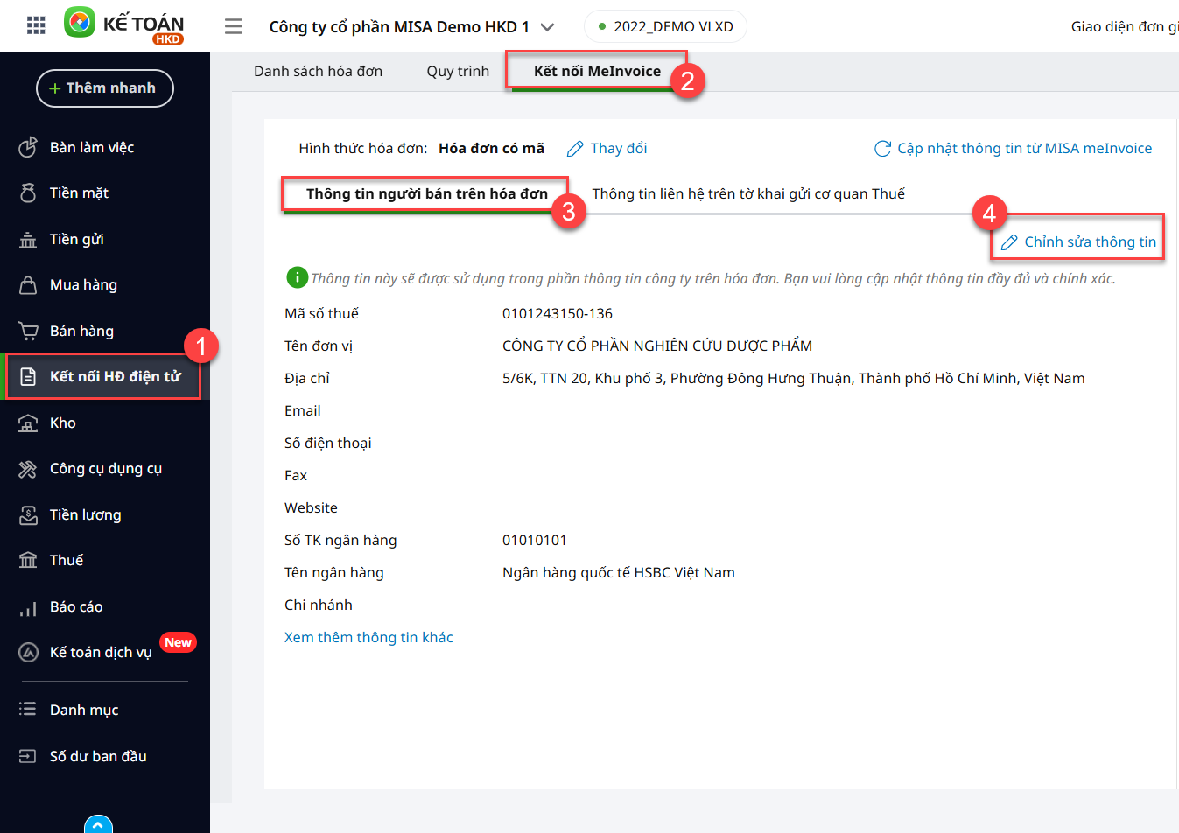Click Chỉnh sửa thông tin link
This screenshot has height=833, width=1179.
[1079, 242]
